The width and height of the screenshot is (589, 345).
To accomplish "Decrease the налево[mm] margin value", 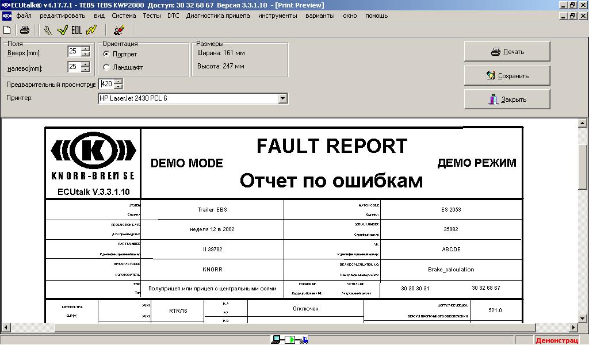I will [x=86, y=70].
